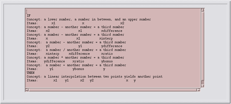Click the 'a lower number' Concept line
Viewport: 231px width, 104px height.
click(89, 19)
